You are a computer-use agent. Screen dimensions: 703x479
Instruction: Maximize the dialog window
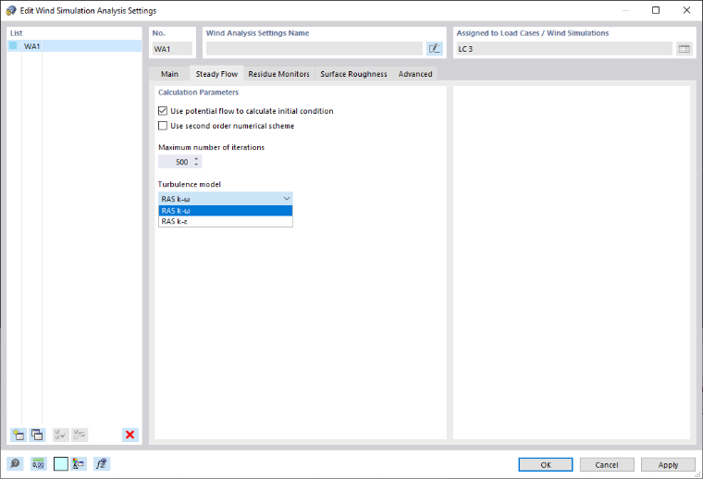656,10
